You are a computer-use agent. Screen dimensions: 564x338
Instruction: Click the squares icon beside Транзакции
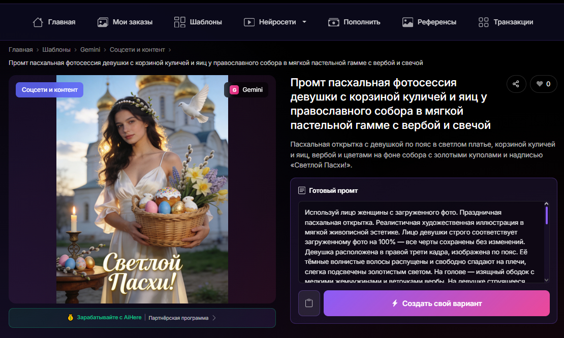(x=483, y=22)
